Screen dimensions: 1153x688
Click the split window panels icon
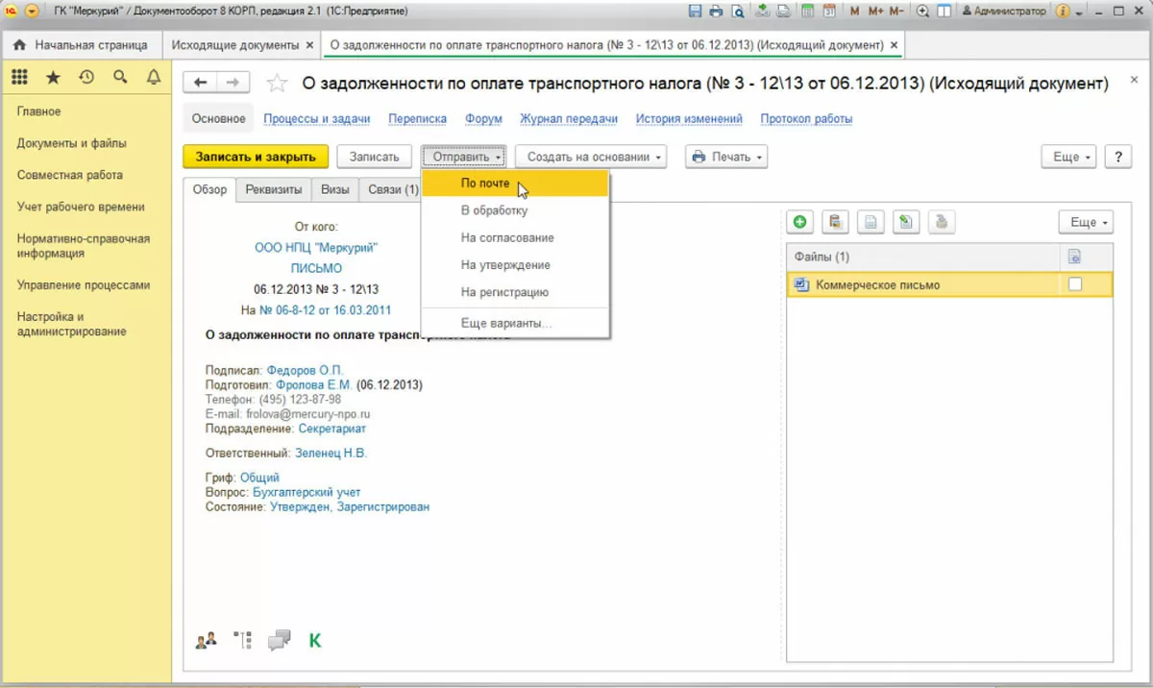click(x=944, y=12)
